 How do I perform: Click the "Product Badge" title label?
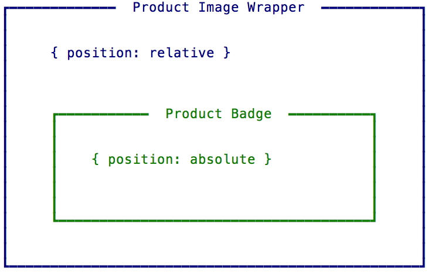pyautogui.click(x=219, y=114)
